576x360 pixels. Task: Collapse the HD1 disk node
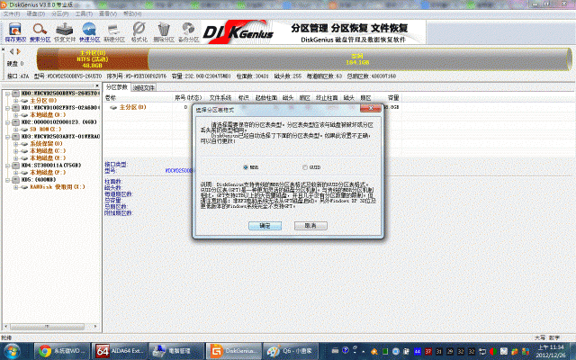point(7,108)
